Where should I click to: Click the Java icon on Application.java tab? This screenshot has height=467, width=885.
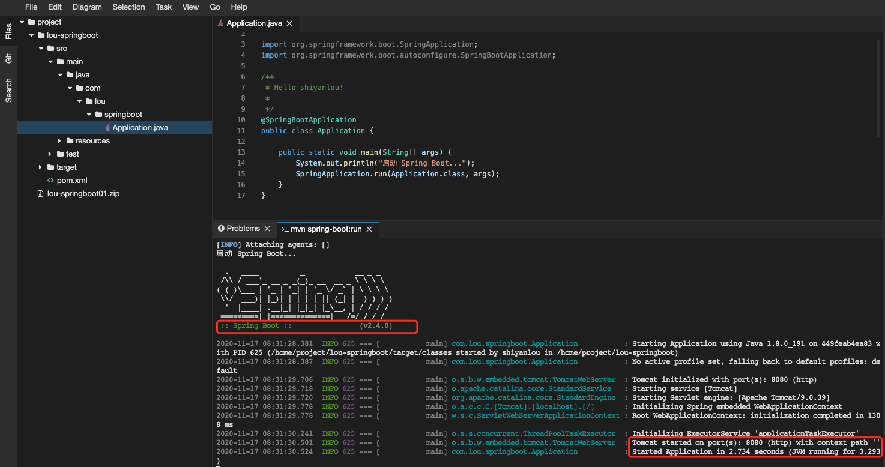point(221,23)
